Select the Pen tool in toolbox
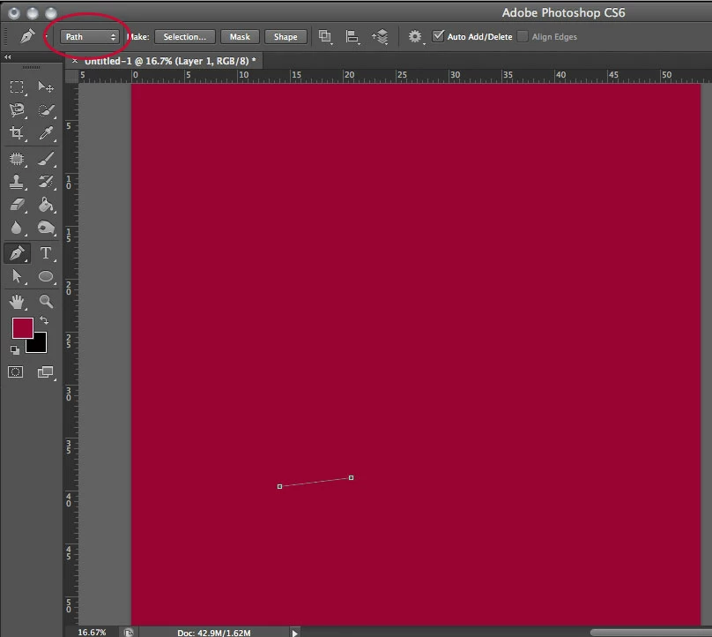 (17, 253)
